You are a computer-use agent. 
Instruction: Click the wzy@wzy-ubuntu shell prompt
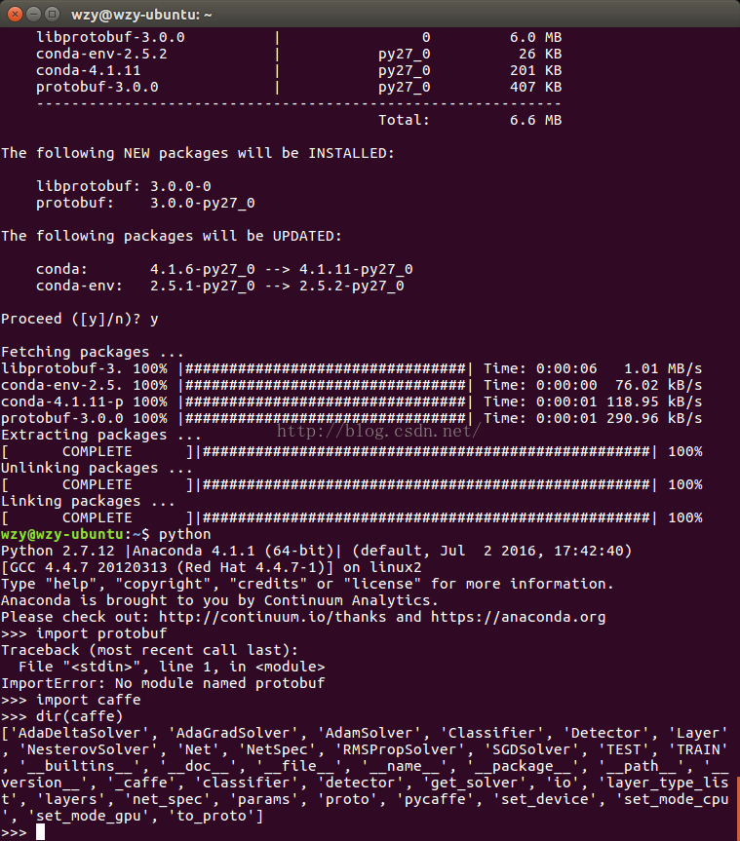(x=75, y=535)
